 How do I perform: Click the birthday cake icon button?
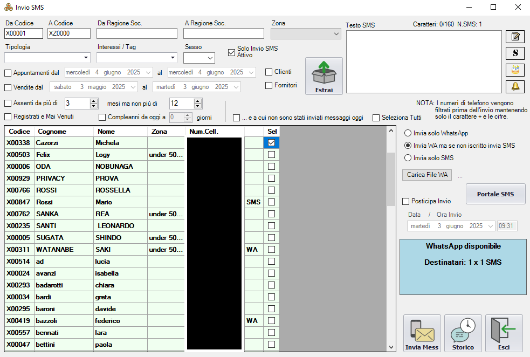[x=515, y=70]
